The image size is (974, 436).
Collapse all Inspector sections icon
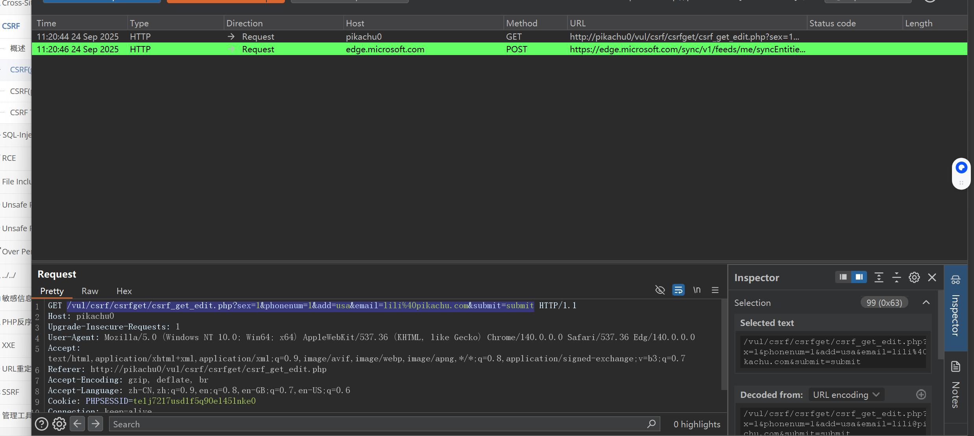coord(896,278)
